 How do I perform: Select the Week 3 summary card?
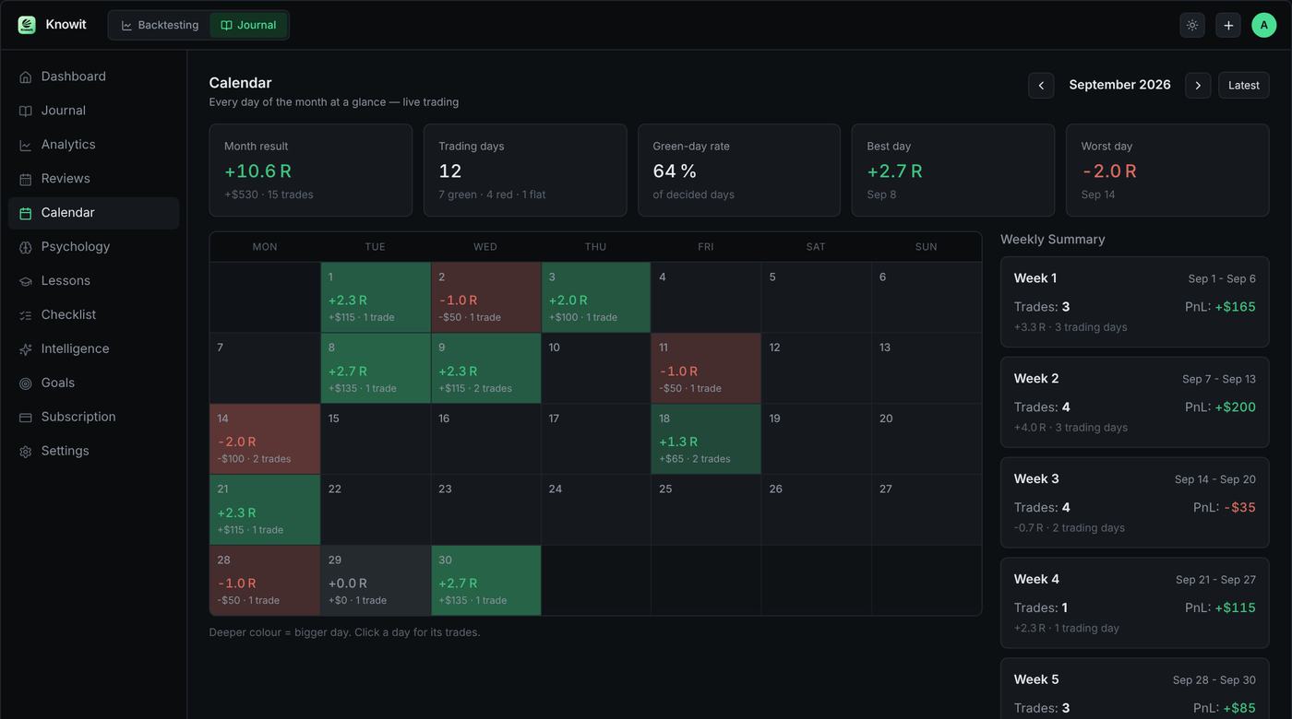pyautogui.click(x=1135, y=503)
